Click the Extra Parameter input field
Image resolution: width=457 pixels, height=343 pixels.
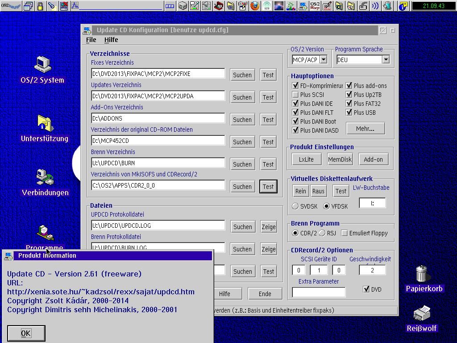tap(319, 292)
